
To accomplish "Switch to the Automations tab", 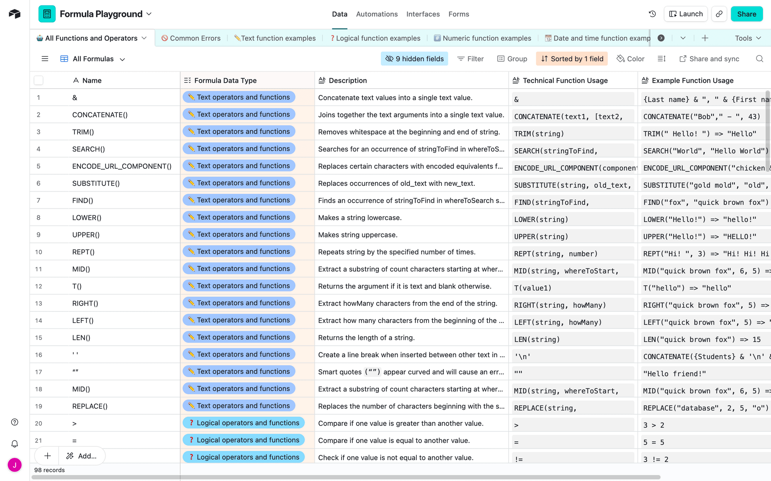I will pos(377,14).
